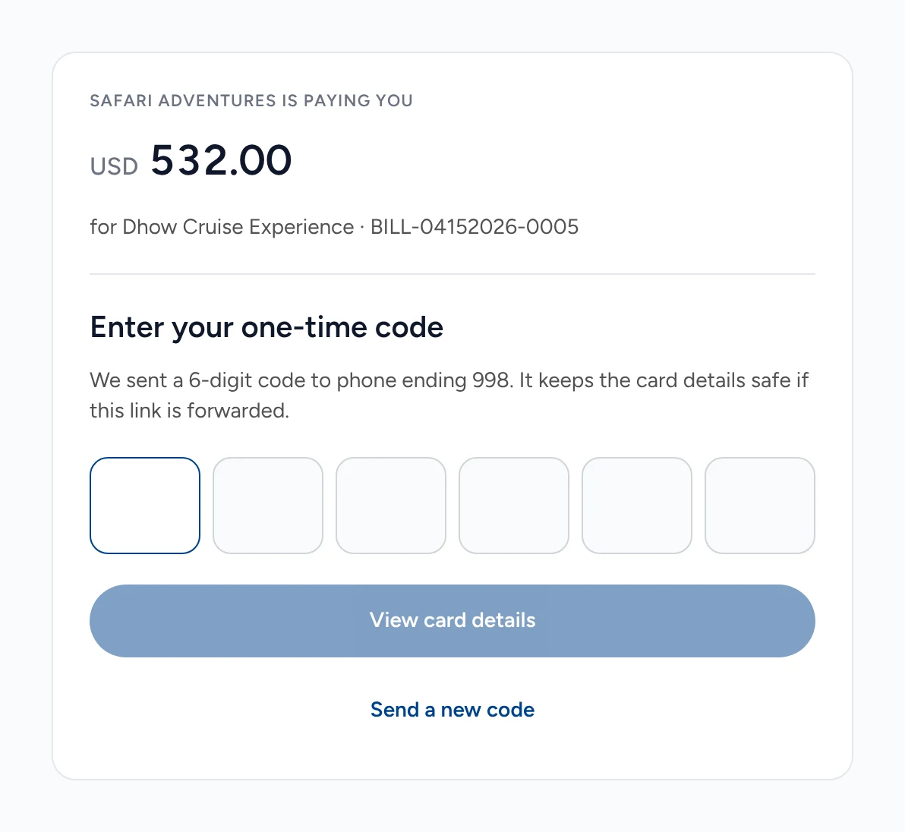Click the USD currency label
905x832 pixels.
point(114,166)
